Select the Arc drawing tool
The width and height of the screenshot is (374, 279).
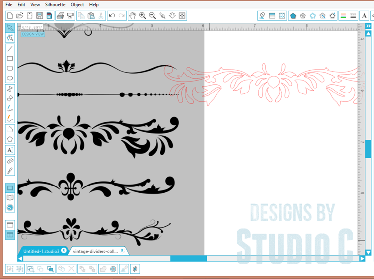(10, 129)
